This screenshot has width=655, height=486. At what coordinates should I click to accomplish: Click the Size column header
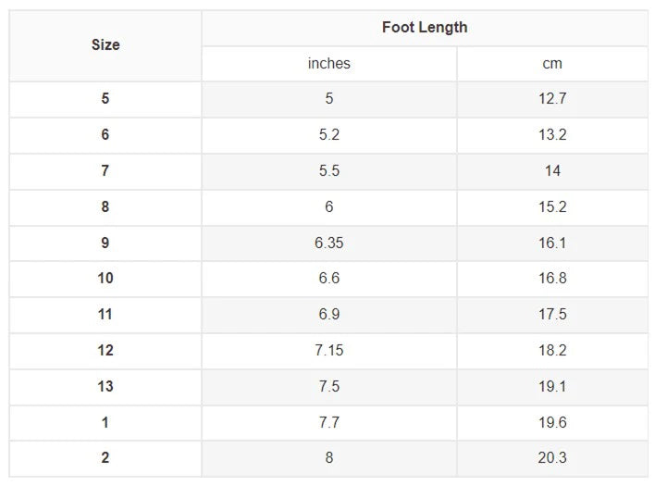[105, 44]
